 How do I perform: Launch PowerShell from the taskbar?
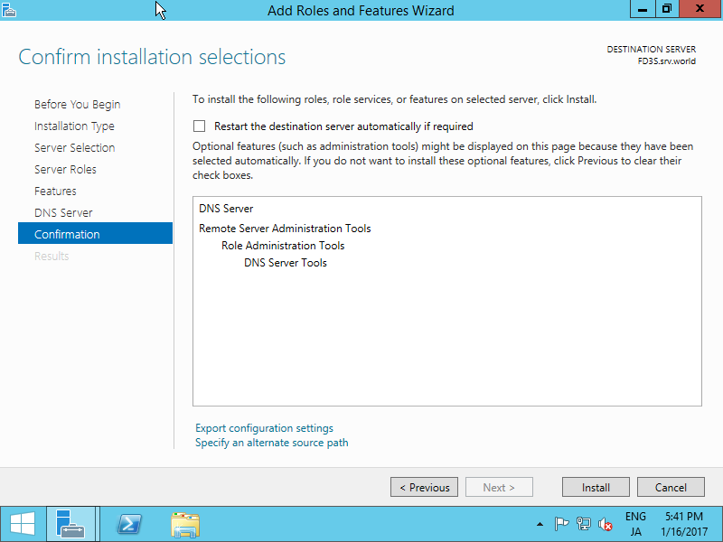click(x=129, y=524)
